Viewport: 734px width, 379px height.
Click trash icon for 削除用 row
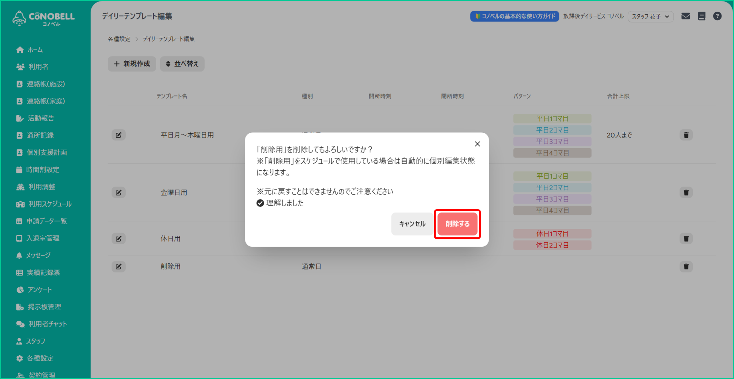[x=686, y=267]
